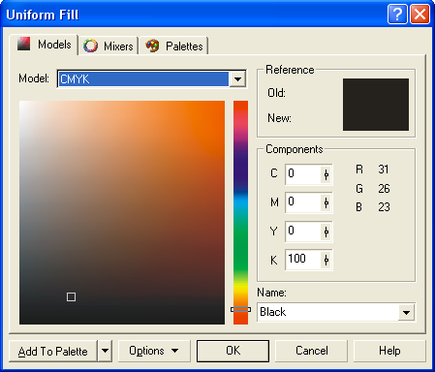Screen dimensions: 435x372
Task: Click the Help button
Action: 389,351
